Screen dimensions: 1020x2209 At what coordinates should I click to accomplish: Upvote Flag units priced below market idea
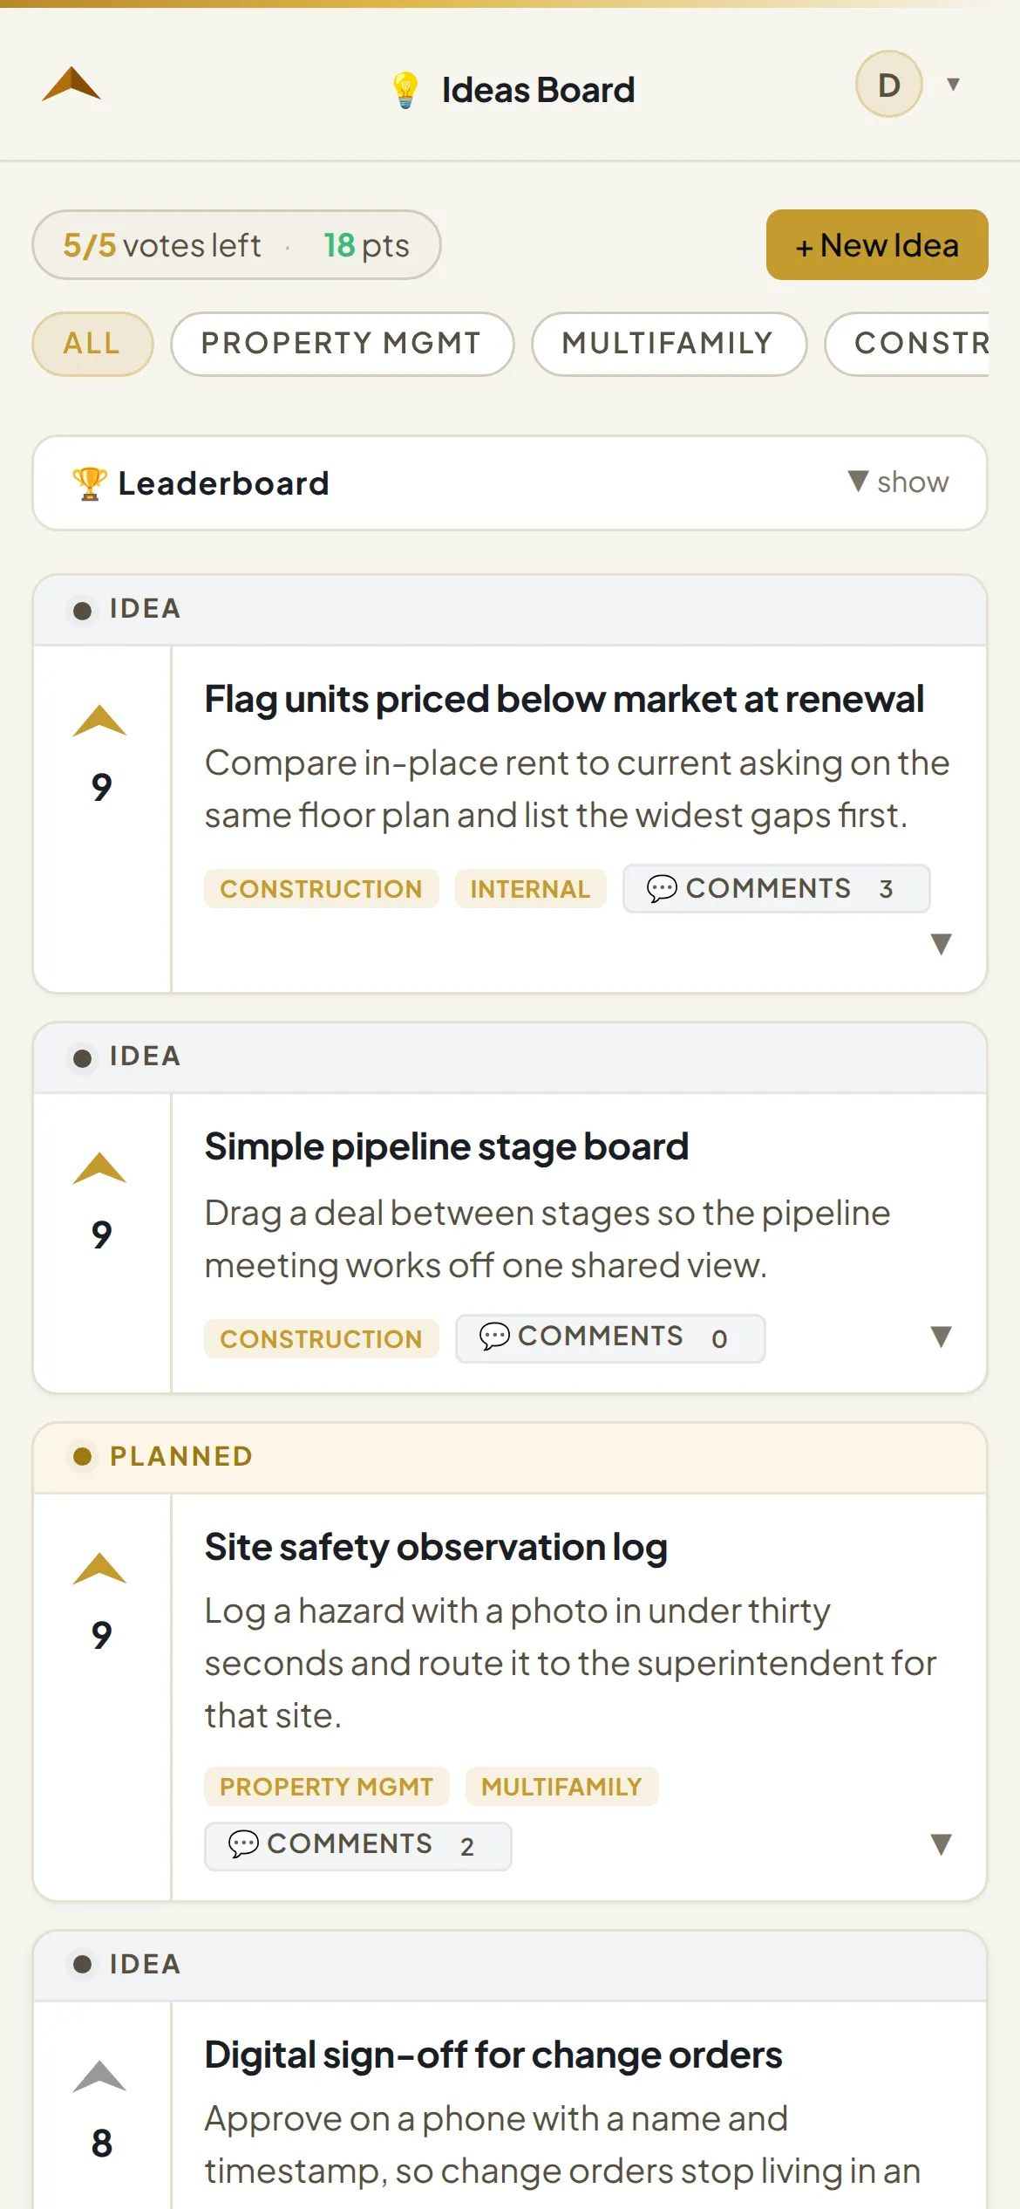(99, 721)
